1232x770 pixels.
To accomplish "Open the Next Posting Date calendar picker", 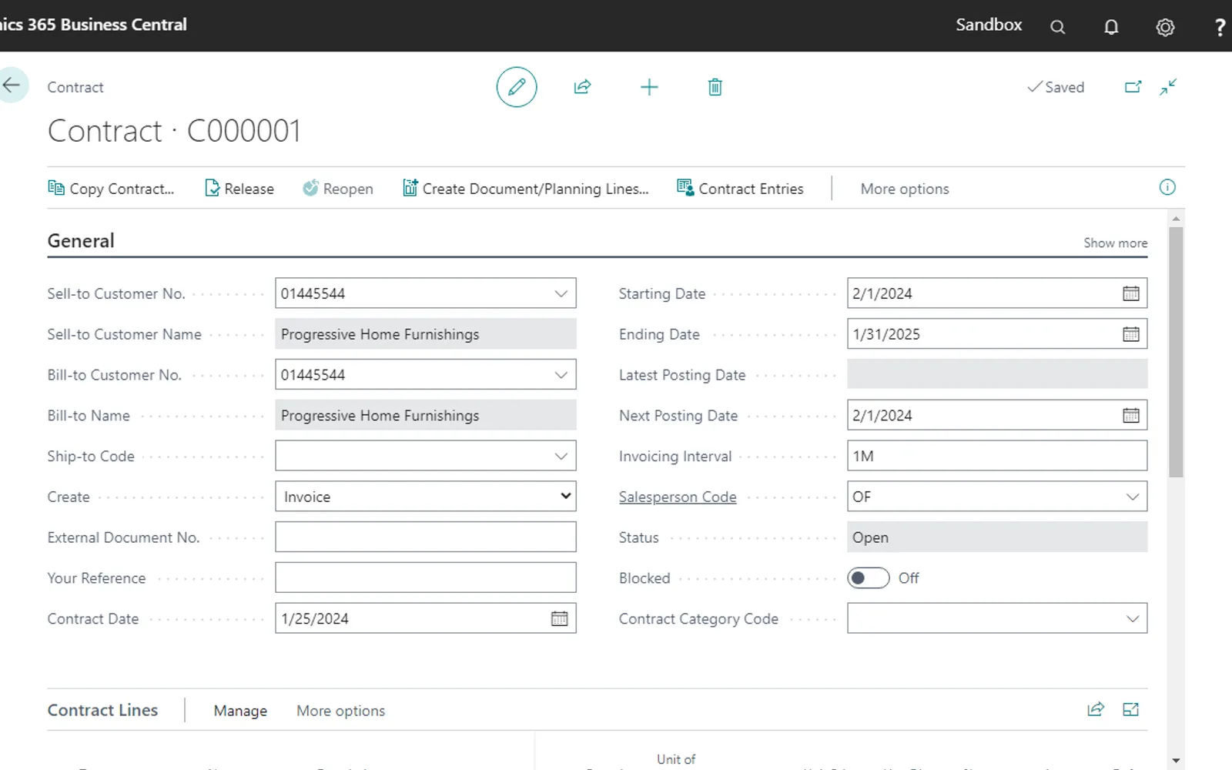I will pyautogui.click(x=1130, y=416).
